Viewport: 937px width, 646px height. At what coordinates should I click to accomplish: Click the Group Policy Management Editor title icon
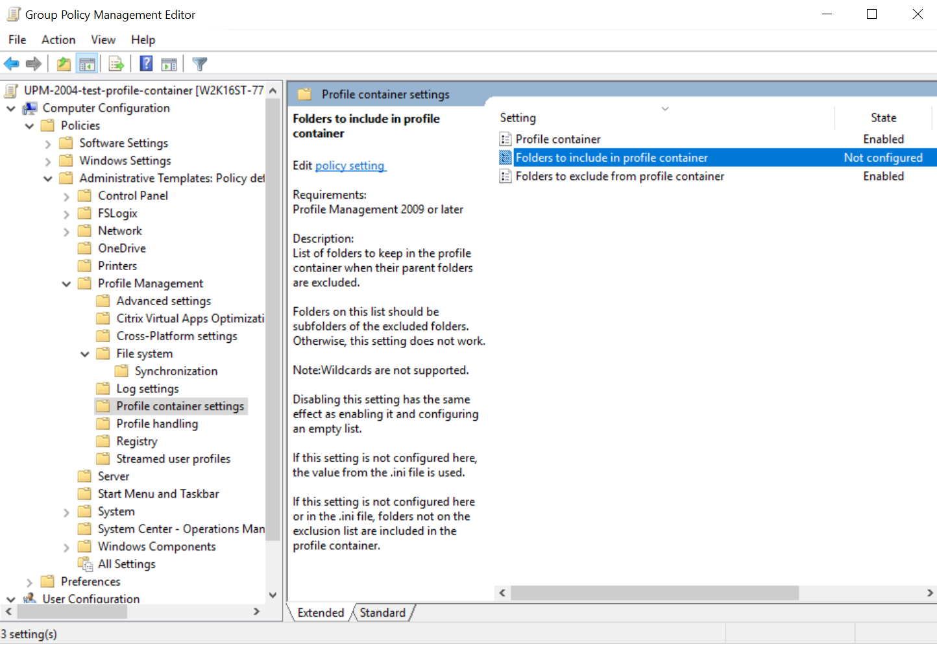point(13,14)
